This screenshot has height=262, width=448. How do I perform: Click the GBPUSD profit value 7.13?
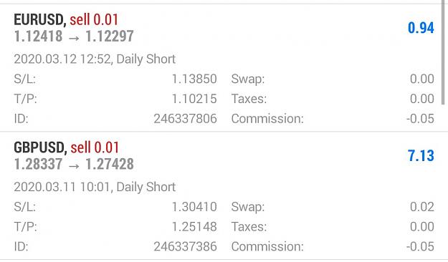(x=421, y=156)
